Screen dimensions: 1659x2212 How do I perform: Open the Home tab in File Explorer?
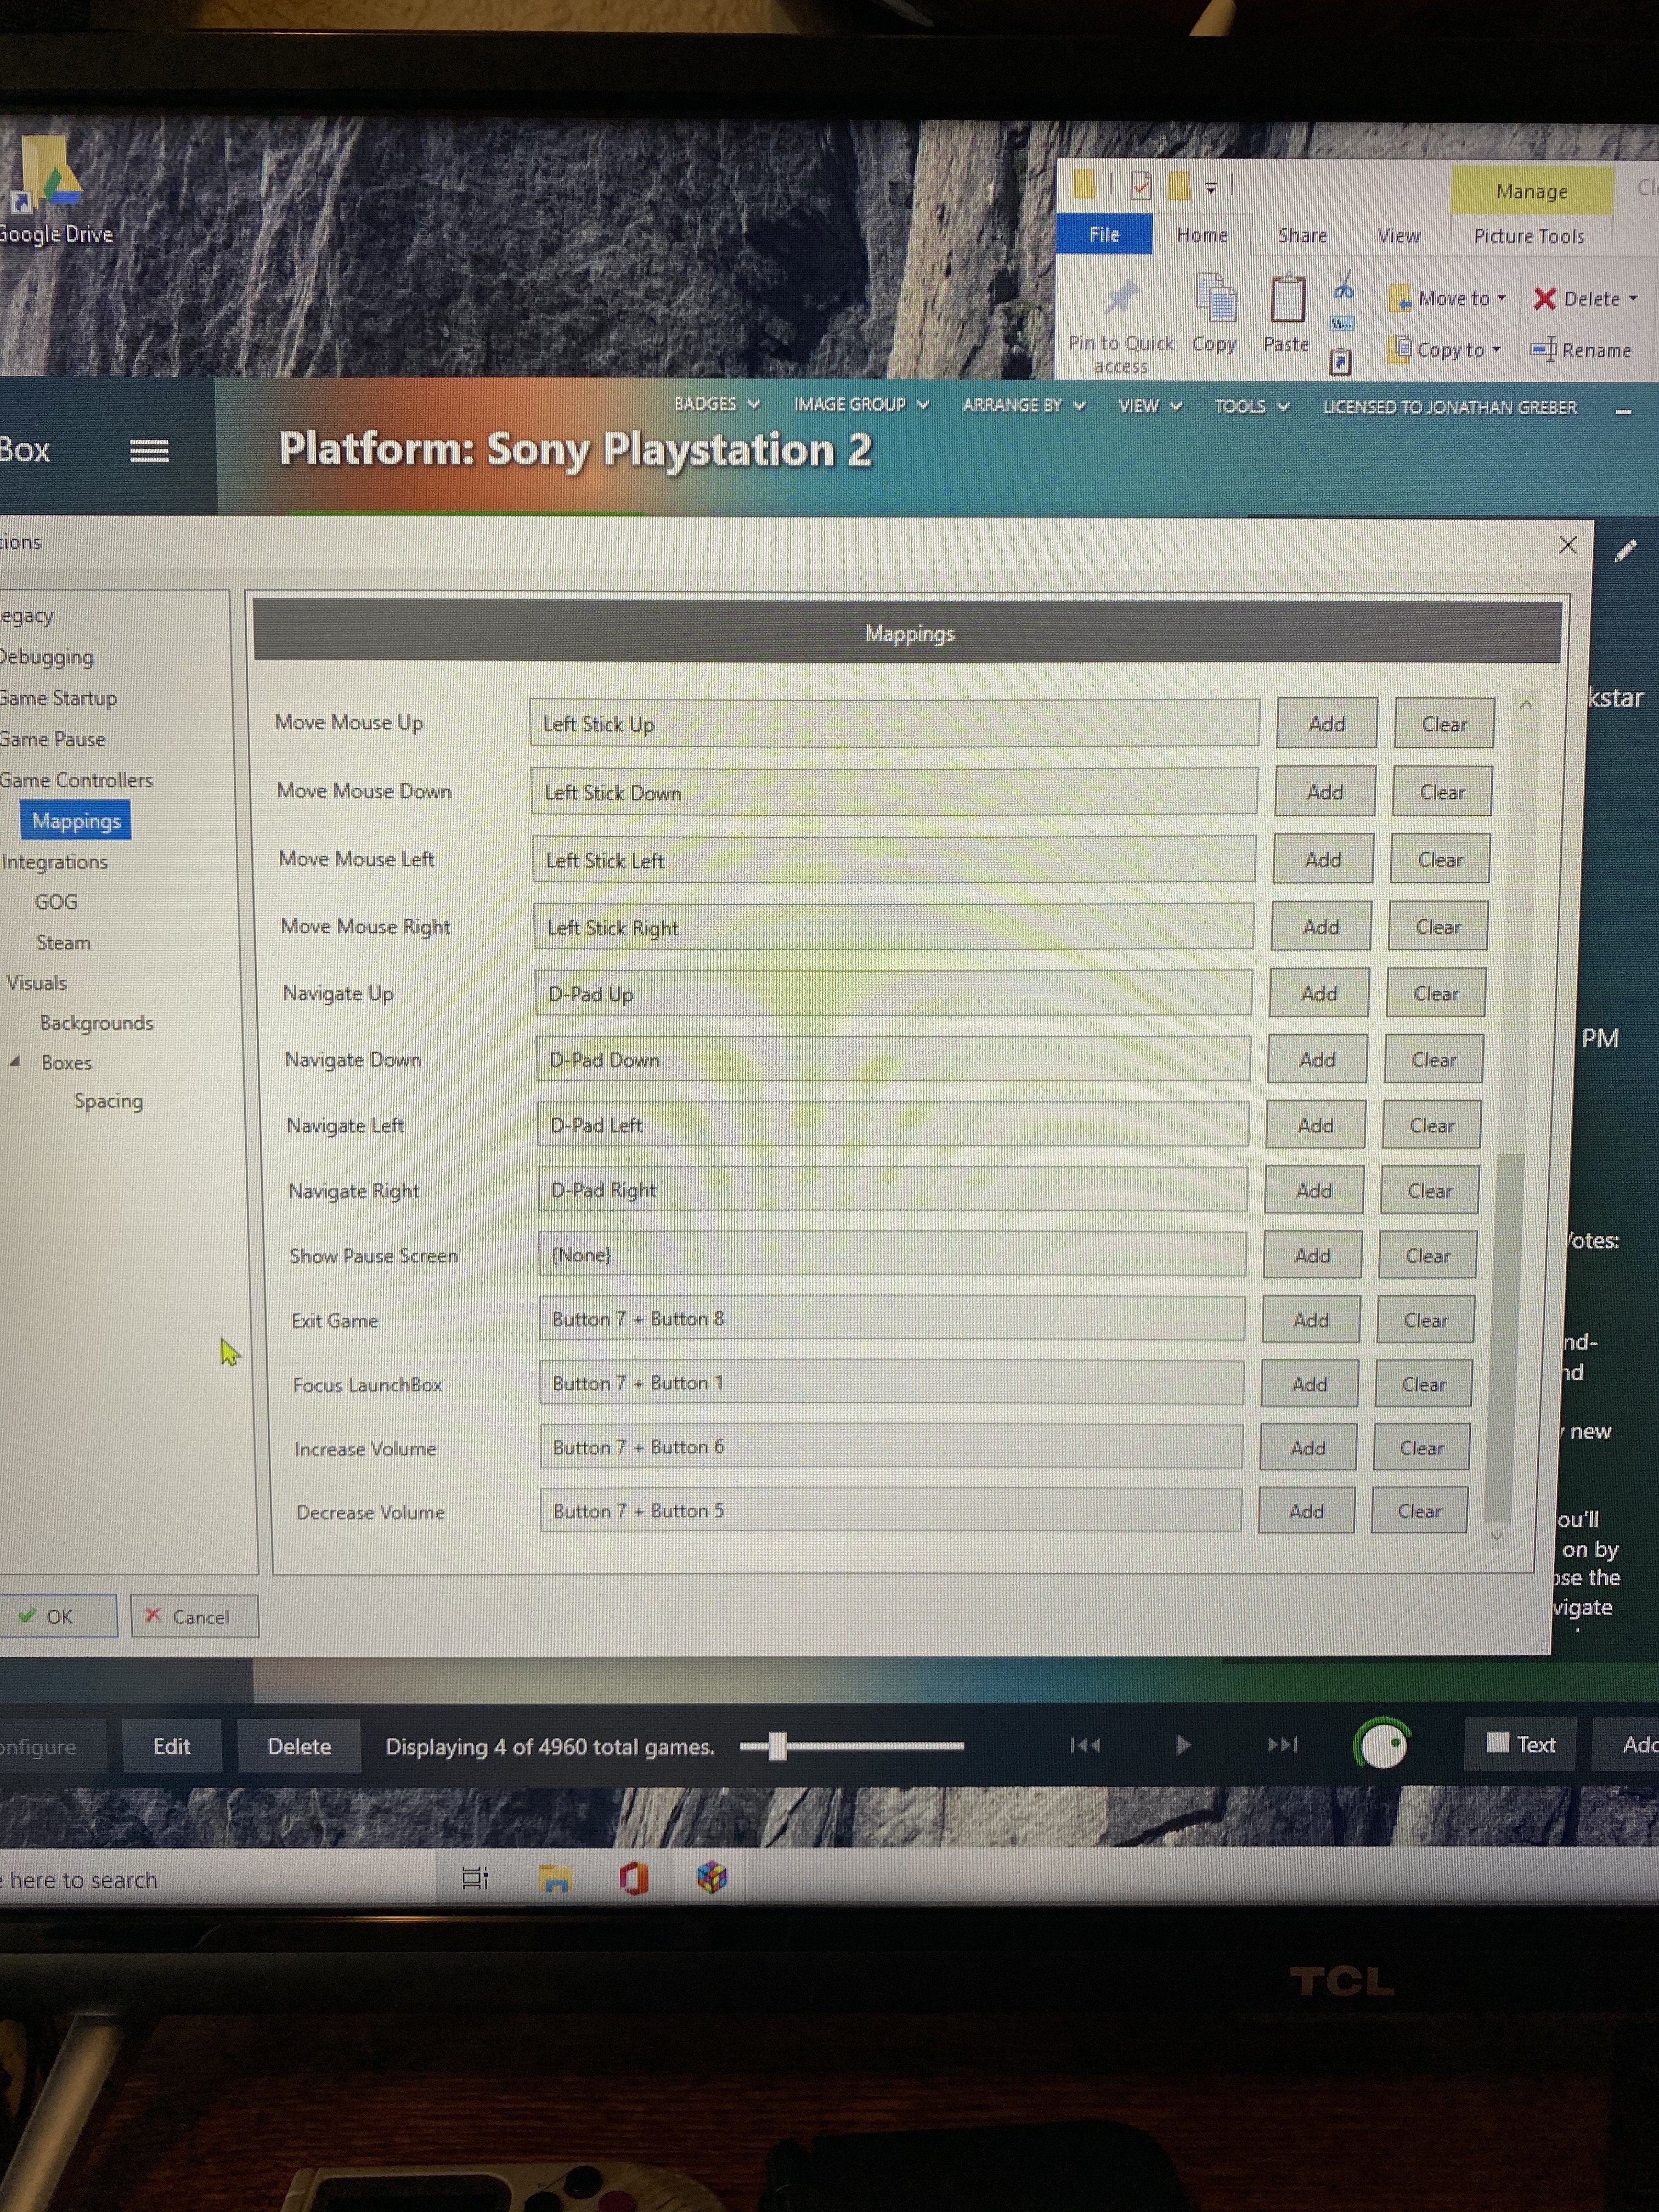(1201, 234)
